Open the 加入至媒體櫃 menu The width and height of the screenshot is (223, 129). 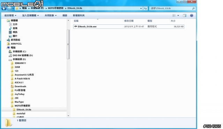click(30, 15)
